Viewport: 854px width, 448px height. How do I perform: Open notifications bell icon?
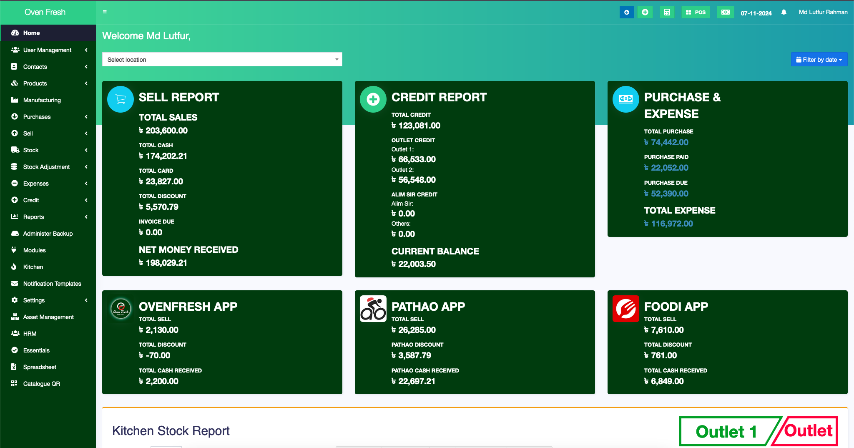[784, 12]
